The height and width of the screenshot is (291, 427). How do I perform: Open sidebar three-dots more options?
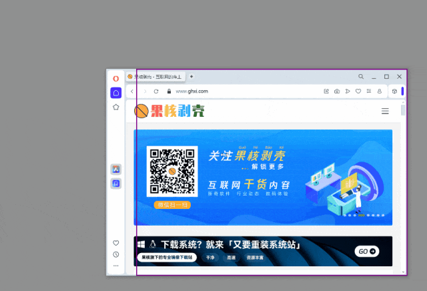pyautogui.click(x=115, y=266)
